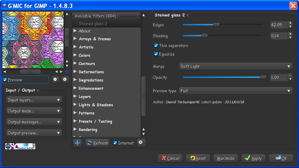The image size is (299, 168).
Task: Click the Cancel button
Action: click(170, 158)
